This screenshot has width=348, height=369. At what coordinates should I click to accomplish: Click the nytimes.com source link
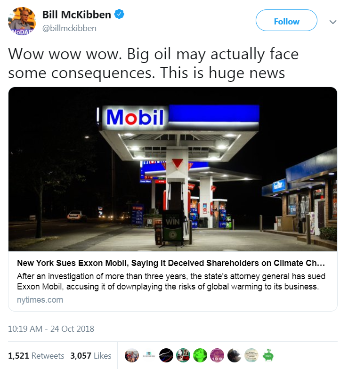click(x=40, y=299)
